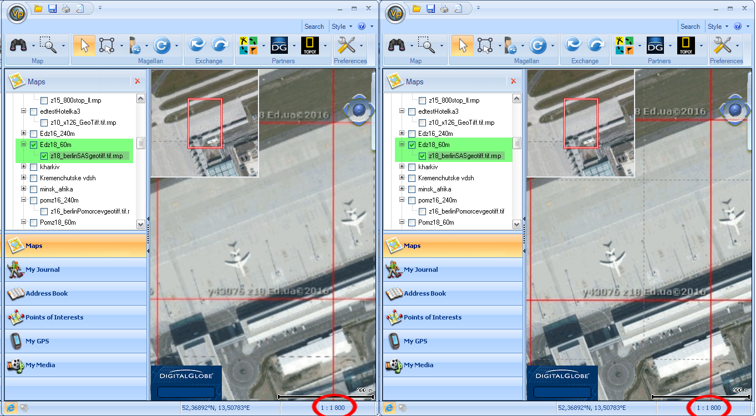Check the minsk_afrika checkbox in the left window
Image resolution: width=756 pixels, height=416 pixels.
tap(34, 189)
